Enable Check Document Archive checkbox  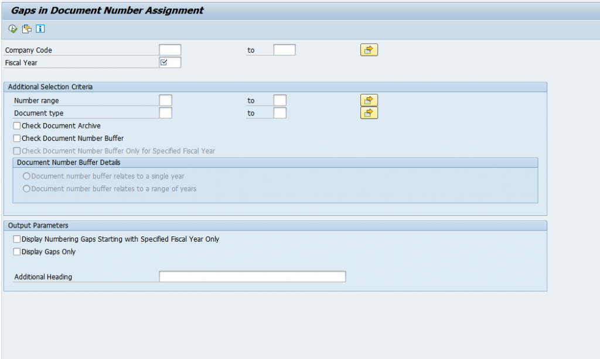point(17,126)
